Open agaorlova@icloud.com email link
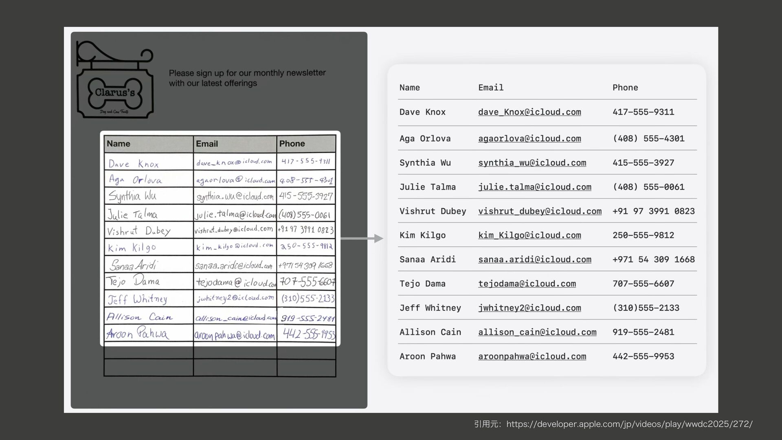Viewport: 782px width, 440px height. 529,139
